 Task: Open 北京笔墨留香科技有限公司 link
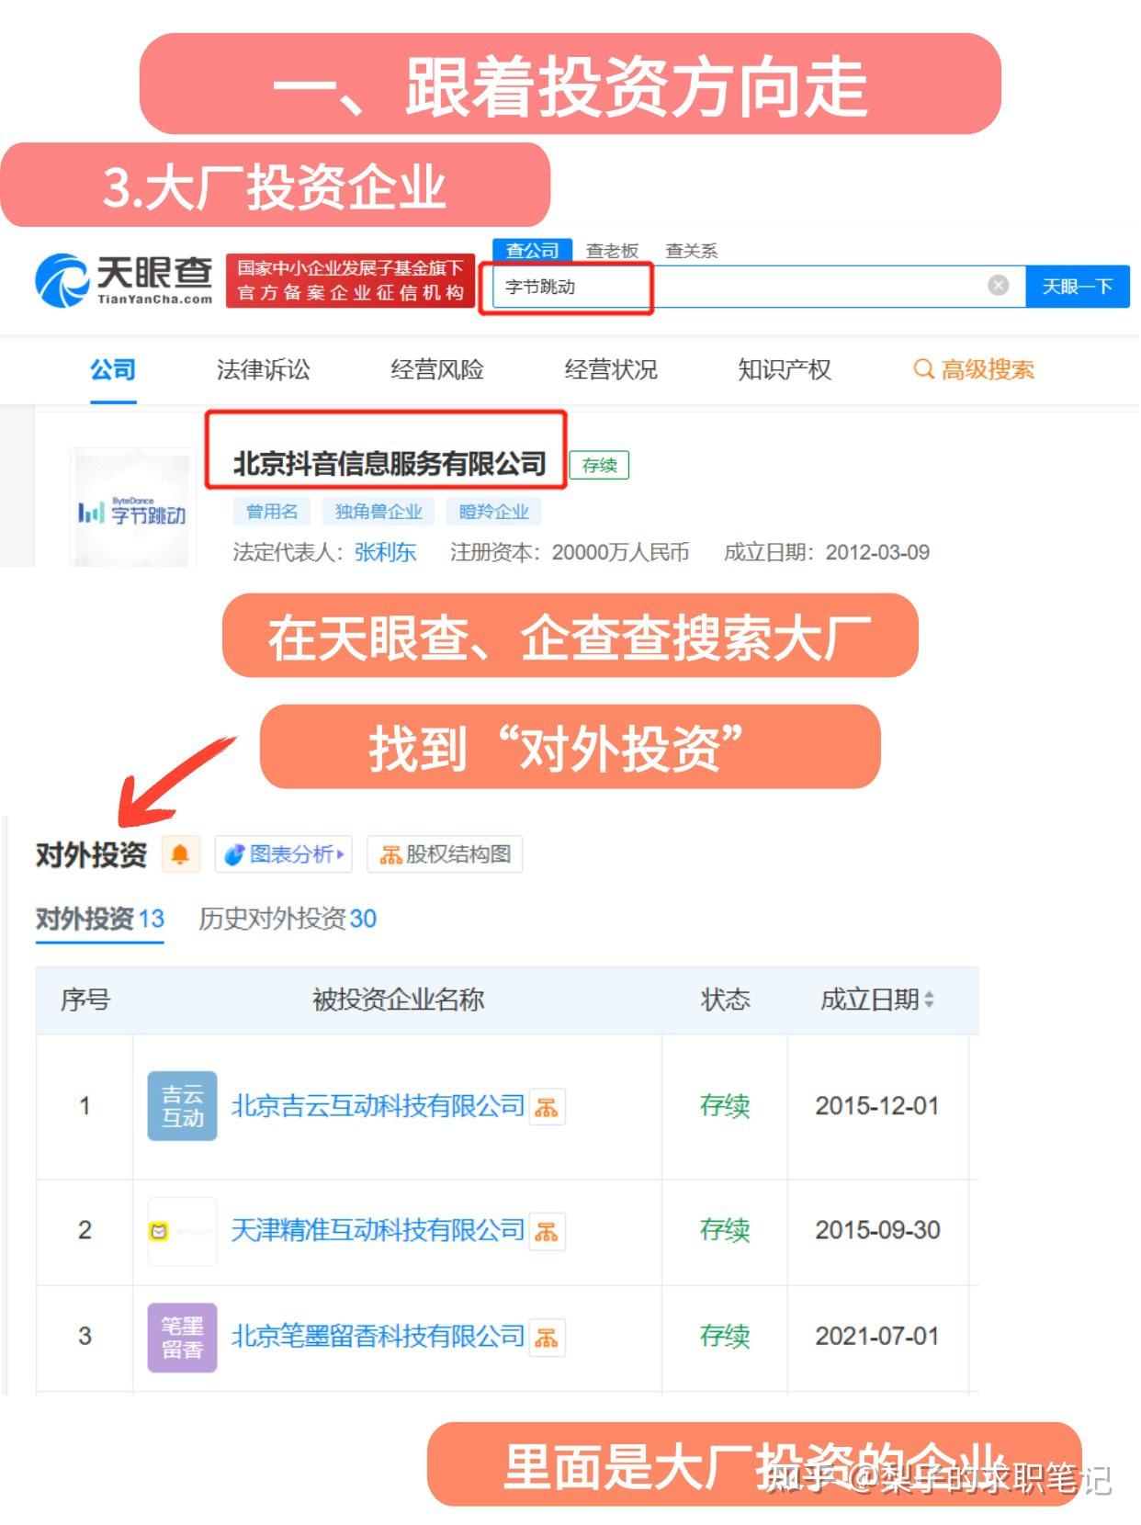click(x=378, y=1337)
